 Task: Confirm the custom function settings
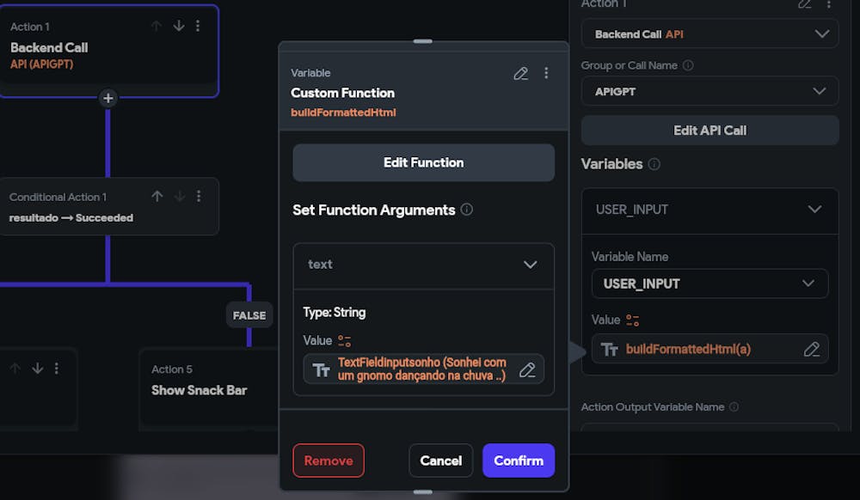tap(519, 460)
